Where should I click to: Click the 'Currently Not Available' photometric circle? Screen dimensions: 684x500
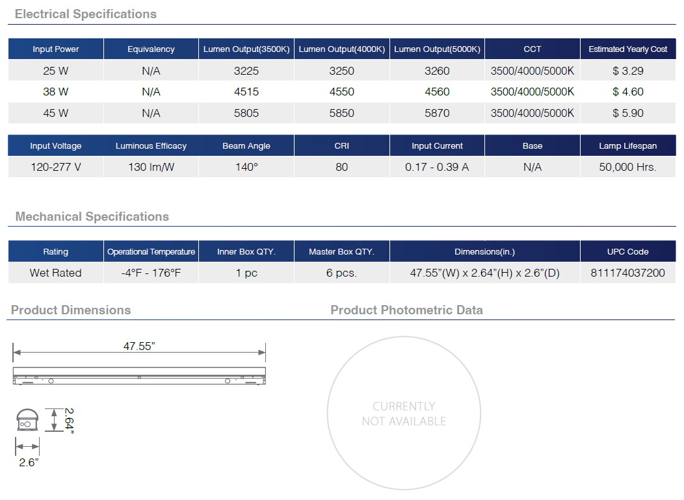[x=404, y=414]
